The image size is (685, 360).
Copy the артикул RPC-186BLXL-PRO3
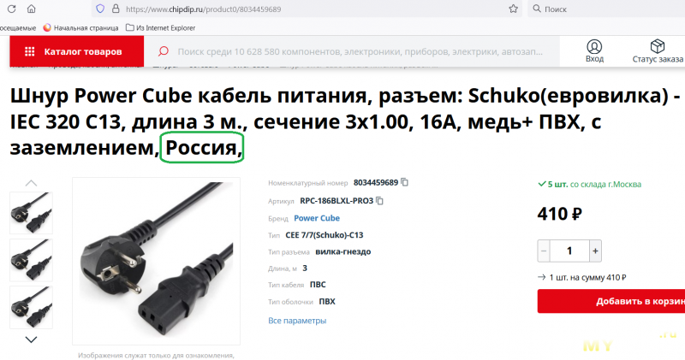point(379,201)
